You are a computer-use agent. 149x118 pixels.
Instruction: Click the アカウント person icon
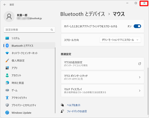coord(7,75)
